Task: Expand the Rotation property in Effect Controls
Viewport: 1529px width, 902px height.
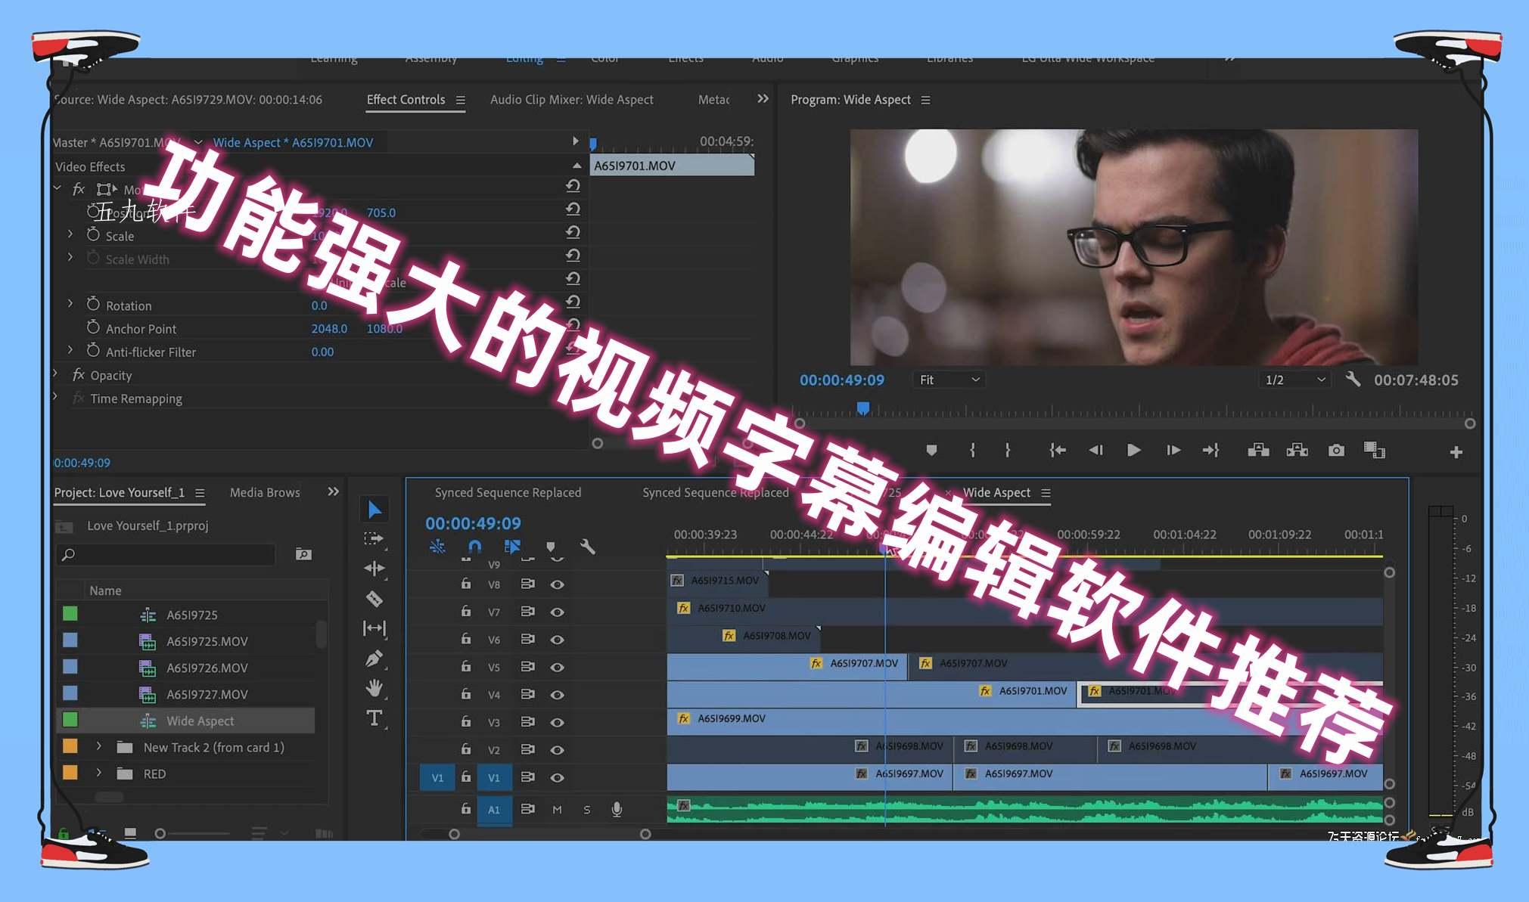Action: (70, 304)
